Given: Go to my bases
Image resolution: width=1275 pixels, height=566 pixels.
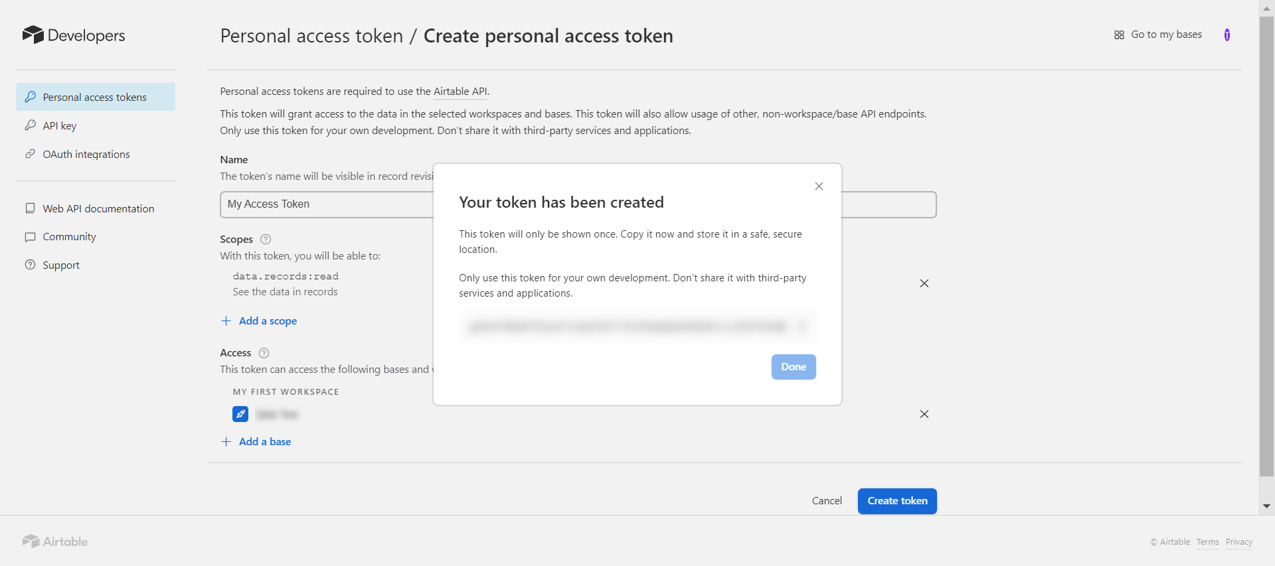Looking at the screenshot, I should (x=1158, y=35).
